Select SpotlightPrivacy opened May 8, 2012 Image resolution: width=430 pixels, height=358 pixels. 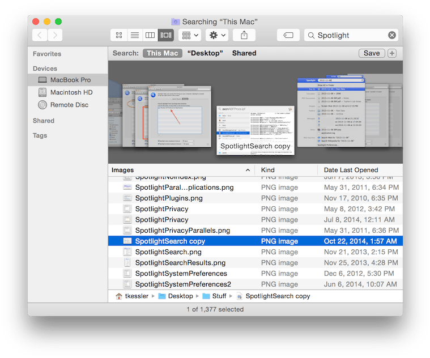tap(256, 209)
